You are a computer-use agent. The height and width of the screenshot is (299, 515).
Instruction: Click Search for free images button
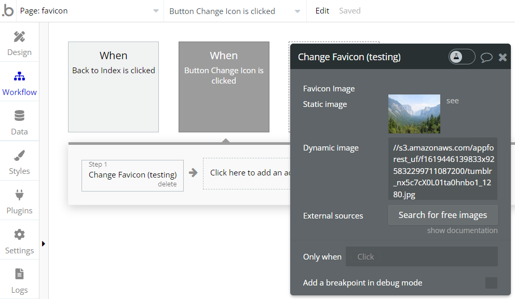click(x=443, y=215)
